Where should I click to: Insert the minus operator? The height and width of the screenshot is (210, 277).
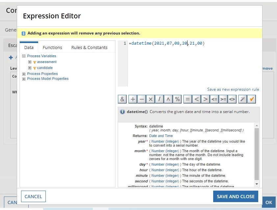(142, 99)
